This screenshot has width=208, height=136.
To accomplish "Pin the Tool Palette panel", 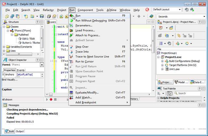I will (x=200, y=88).
